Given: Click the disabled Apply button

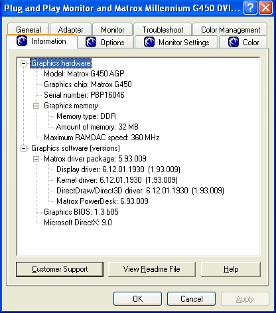Looking at the screenshot, I should pyautogui.click(x=245, y=299).
